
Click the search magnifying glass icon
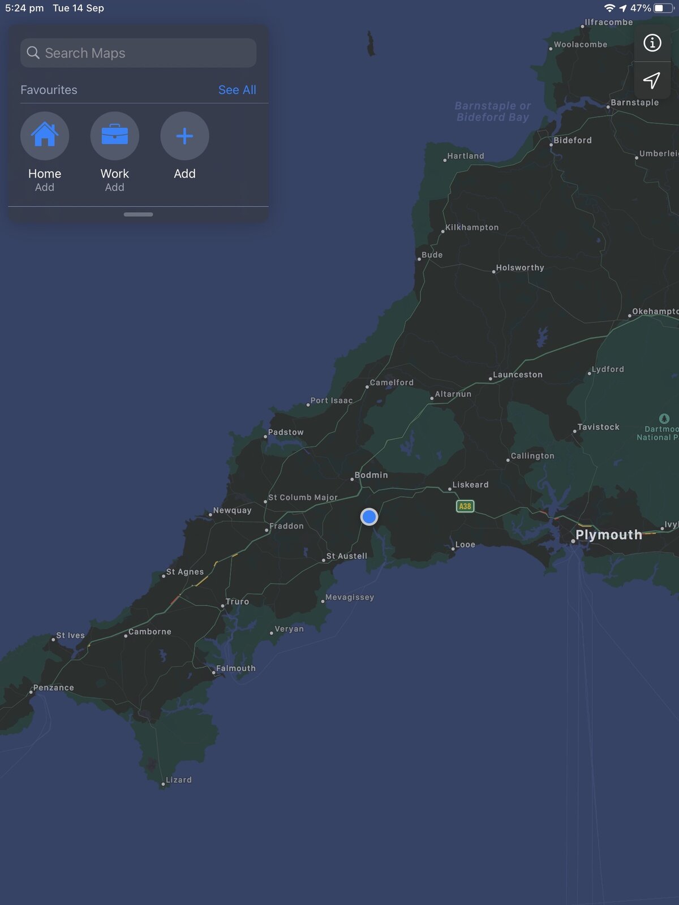point(33,53)
